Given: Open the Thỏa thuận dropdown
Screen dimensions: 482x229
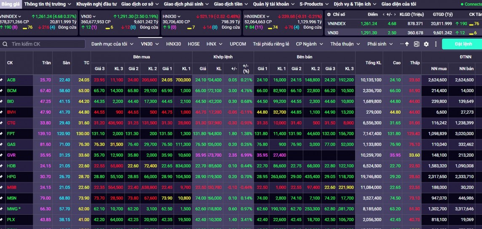Looking at the screenshot, I should [345, 44].
